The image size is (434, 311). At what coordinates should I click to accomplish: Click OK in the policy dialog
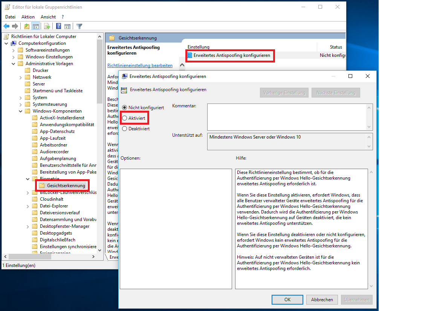pos(287,300)
